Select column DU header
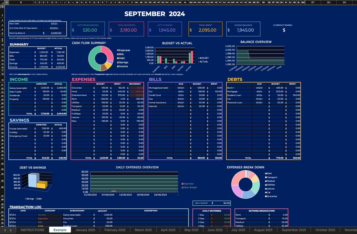 click(x=329, y=2)
